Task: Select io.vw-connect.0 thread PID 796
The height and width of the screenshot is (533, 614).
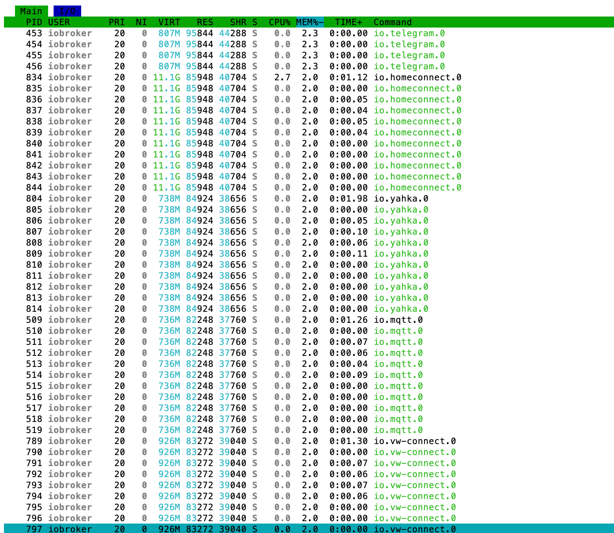Action: (309, 518)
